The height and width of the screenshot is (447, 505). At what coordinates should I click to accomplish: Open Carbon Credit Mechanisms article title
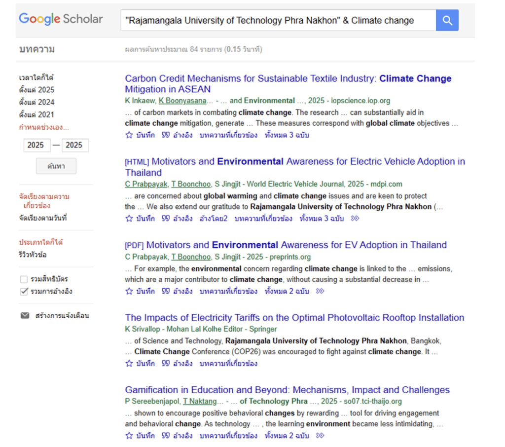pyautogui.click(x=288, y=84)
